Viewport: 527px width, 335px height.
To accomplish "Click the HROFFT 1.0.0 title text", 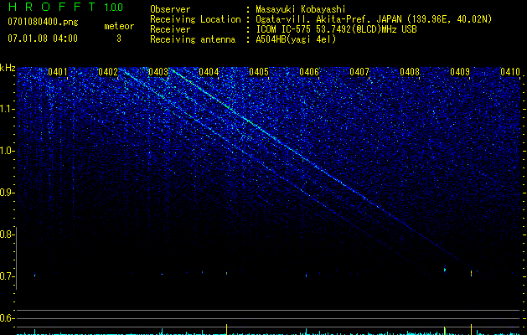I will pyautogui.click(x=65, y=7).
